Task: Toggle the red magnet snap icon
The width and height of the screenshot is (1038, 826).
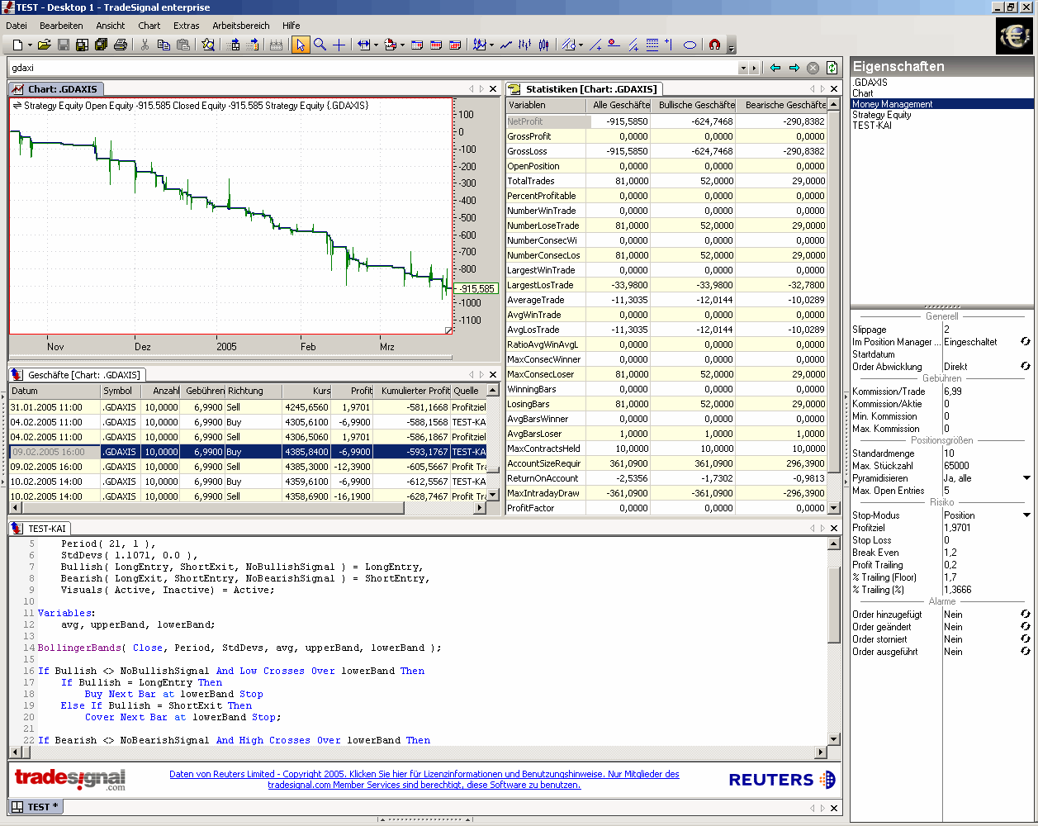Action: point(714,45)
